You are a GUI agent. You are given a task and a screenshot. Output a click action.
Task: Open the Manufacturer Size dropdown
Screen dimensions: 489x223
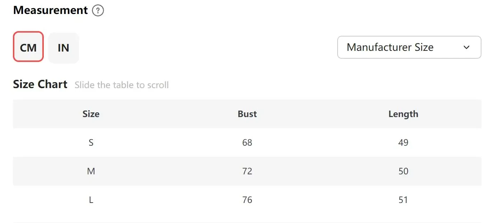click(x=409, y=47)
